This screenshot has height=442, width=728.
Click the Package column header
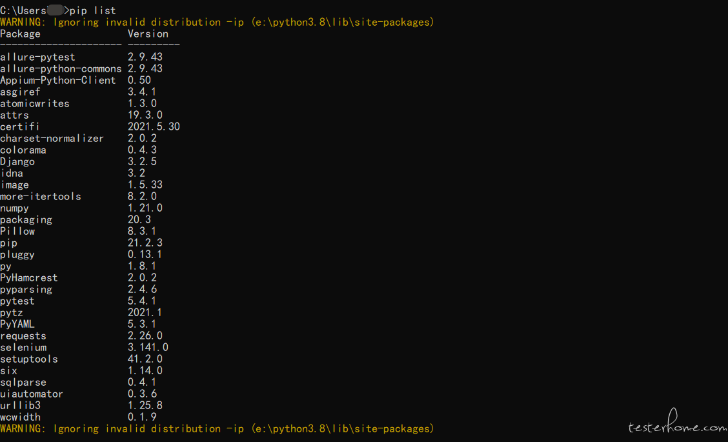[x=21, y=34]
